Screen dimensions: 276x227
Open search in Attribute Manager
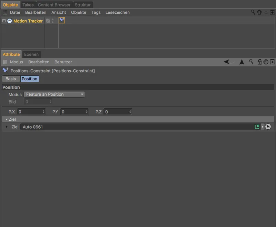[x=251, y=62]
